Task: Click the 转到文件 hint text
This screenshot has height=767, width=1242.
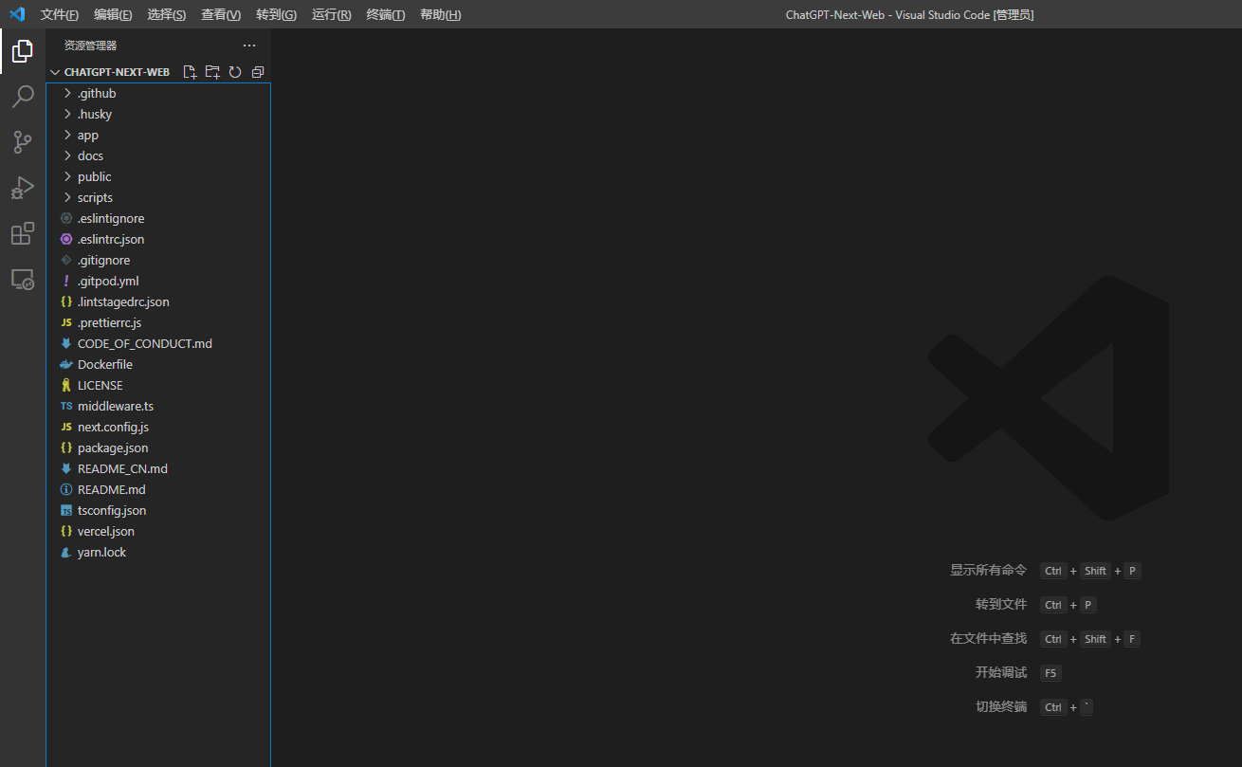Action: click(x=1001, y=604)
